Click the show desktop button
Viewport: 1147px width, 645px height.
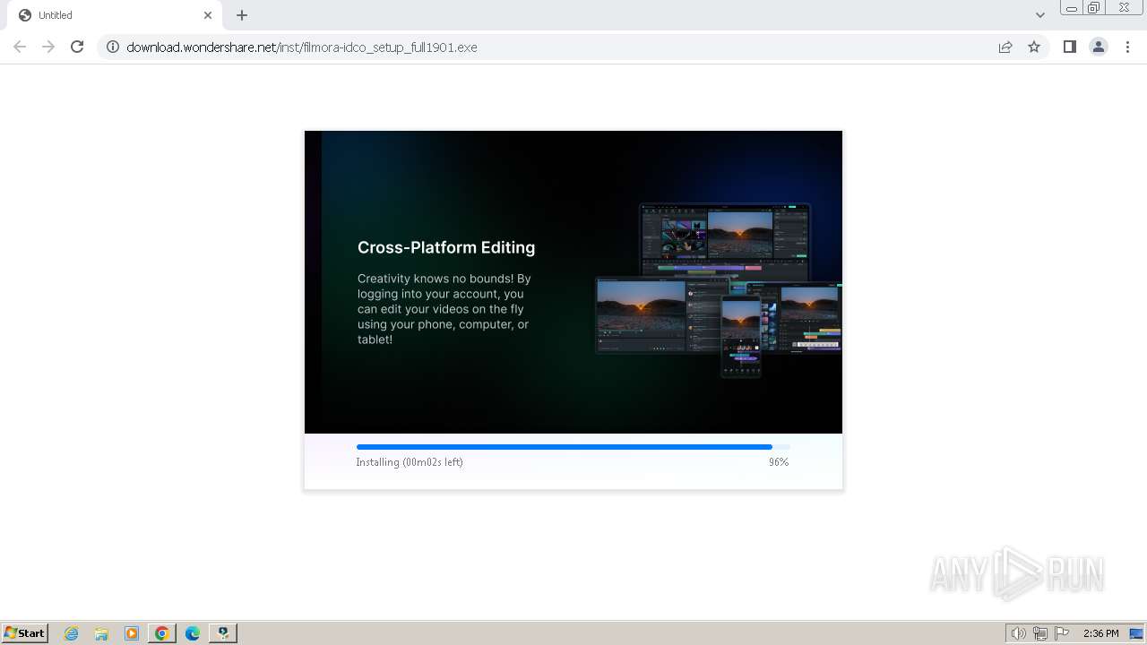(x=1136, y=633)
